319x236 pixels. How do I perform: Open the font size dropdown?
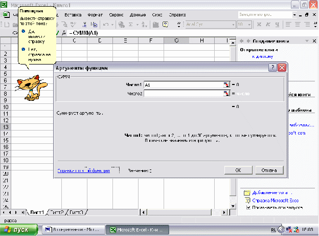point(249,25)
